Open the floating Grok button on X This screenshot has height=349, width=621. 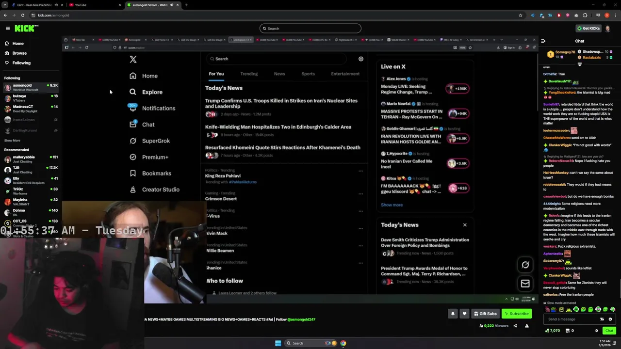click(525, 265)
